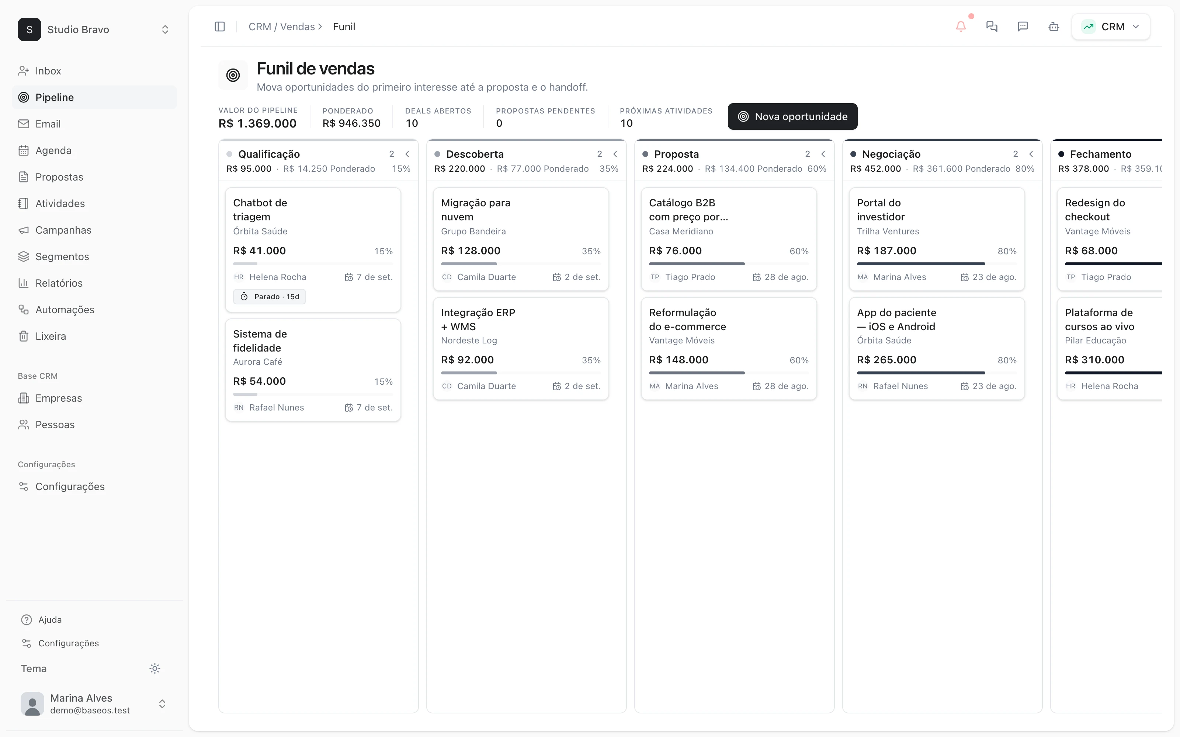Collapse the Negociação column

1031,154
